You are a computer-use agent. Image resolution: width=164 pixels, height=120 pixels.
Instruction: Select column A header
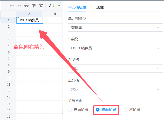coord(29,14)
